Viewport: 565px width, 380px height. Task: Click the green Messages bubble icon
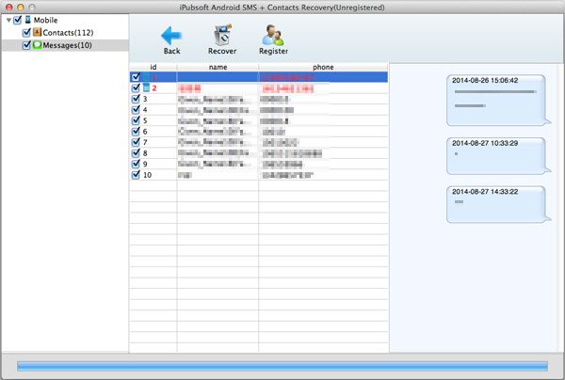tap(37, 44)
